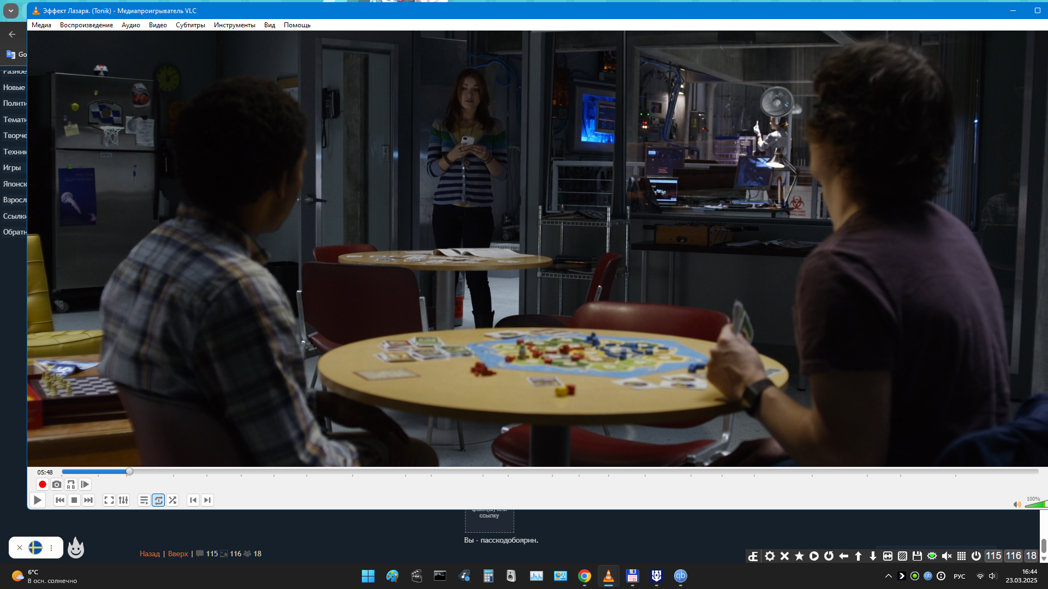Open qBittorrent from the taskbar
1048x589 pixels.
coord(680,576)
